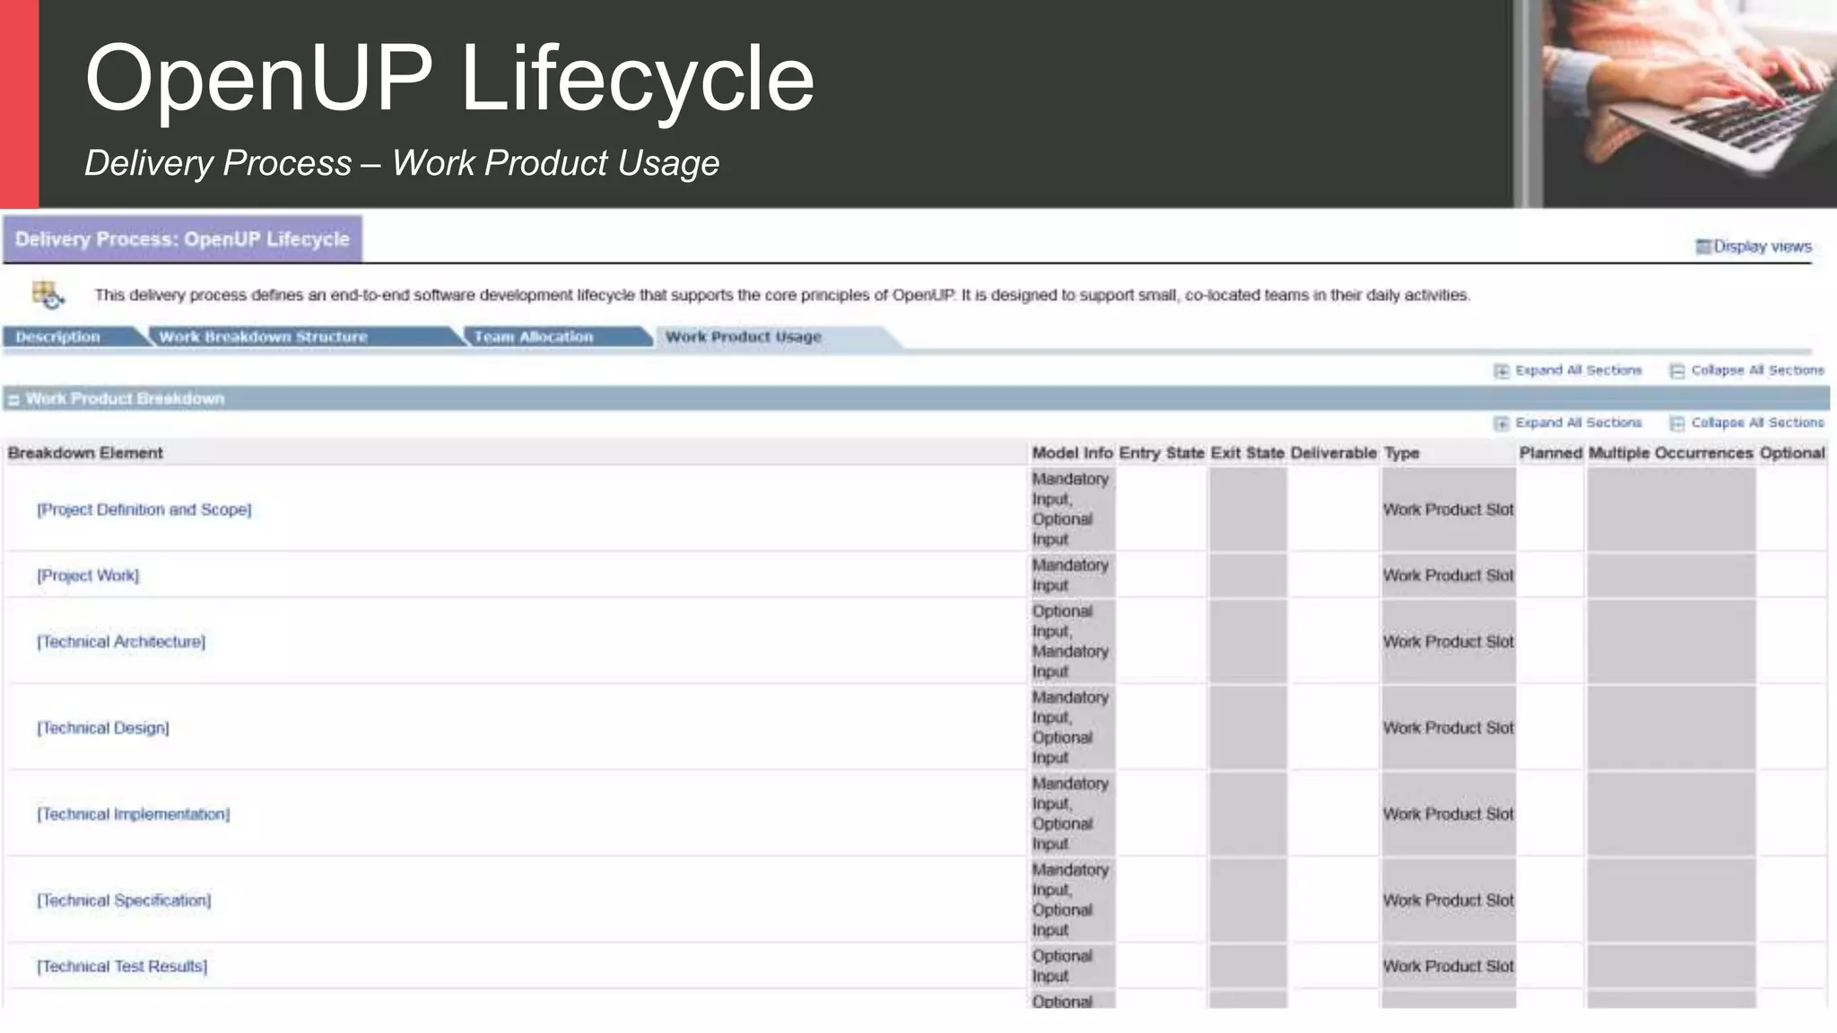Click lower Collapse All Sections link
Viewport: 1837px width, 1033px height.
1758,422
